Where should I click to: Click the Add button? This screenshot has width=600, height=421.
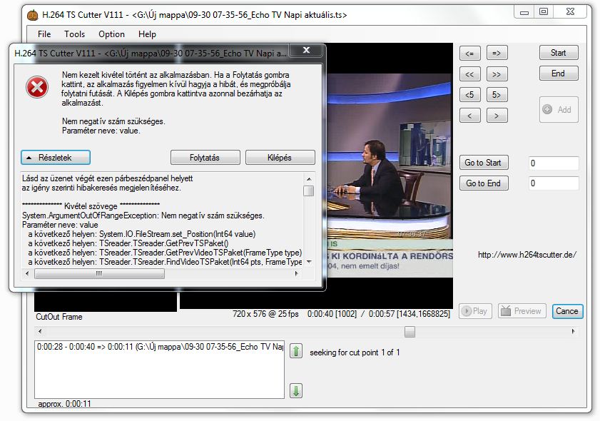tap(559, 109)
